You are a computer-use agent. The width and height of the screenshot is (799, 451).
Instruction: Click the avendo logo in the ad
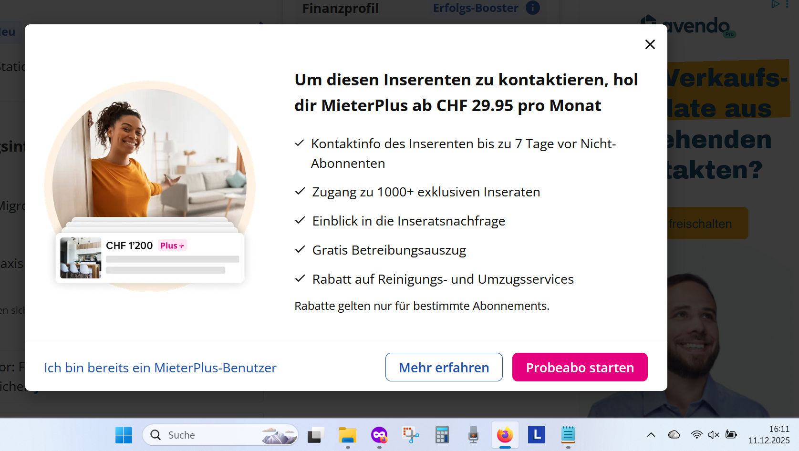[x=688, y=26]
